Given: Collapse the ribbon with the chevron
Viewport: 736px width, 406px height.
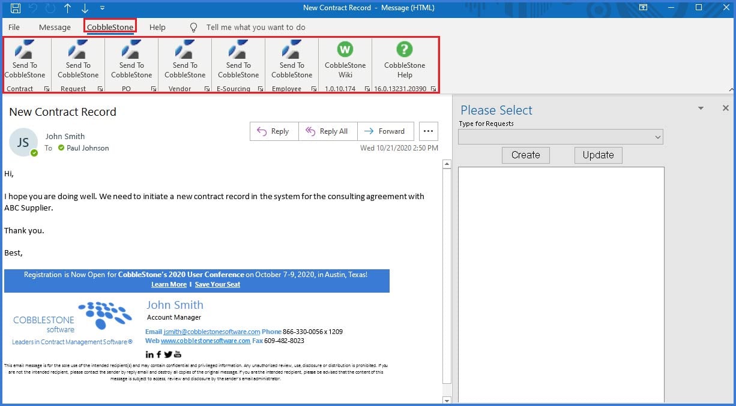Looking at the screenshot, I should point(731,89).
